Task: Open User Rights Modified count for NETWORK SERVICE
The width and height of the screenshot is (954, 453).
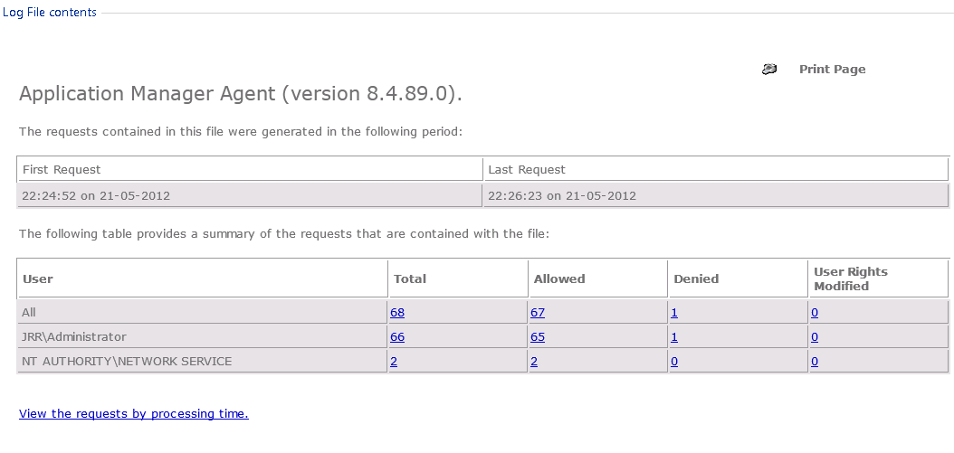Action: 815,362
